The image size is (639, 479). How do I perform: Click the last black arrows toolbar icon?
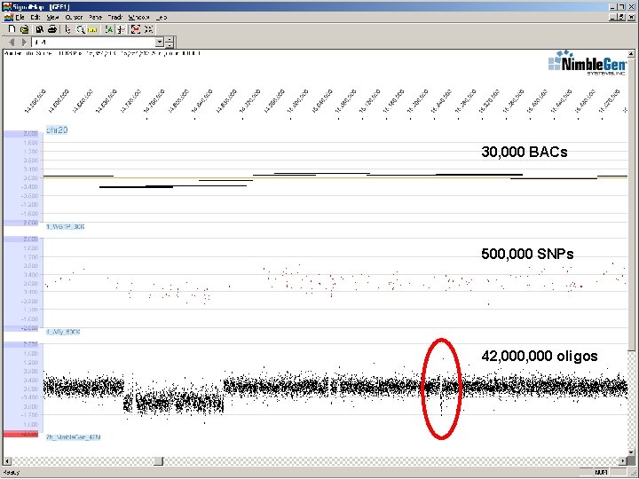click(149, 29)
